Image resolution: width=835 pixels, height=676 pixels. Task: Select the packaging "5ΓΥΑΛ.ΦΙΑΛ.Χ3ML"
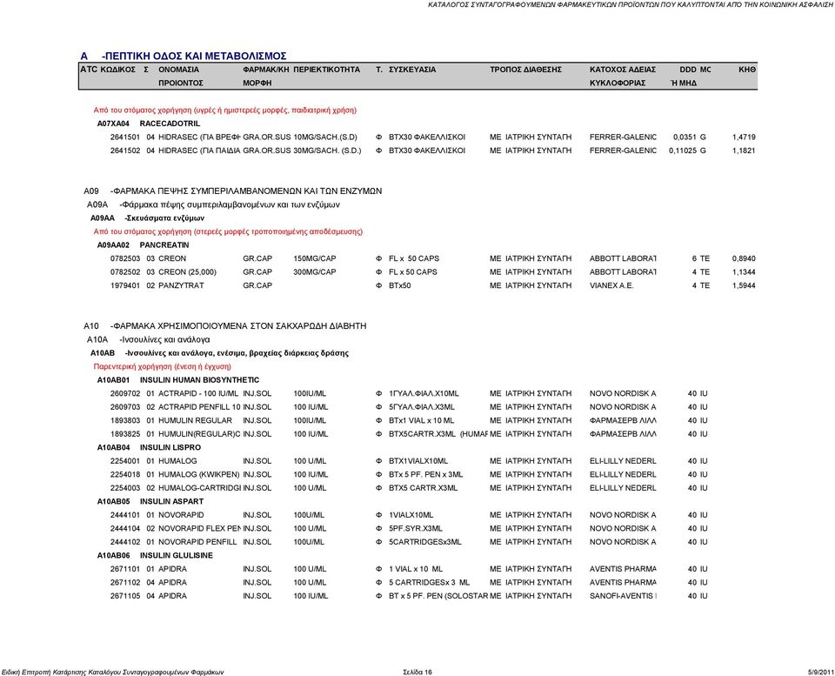click(x=422, y=407)
